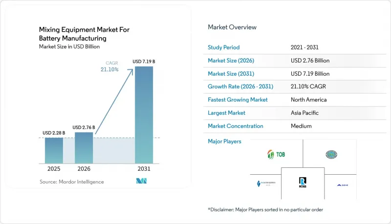Click the round teal emblem logo
Image resolution: width=391 pixels, height=224 pixels.
point(331,155)
